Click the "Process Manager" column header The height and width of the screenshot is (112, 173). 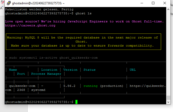coord(46,74)
